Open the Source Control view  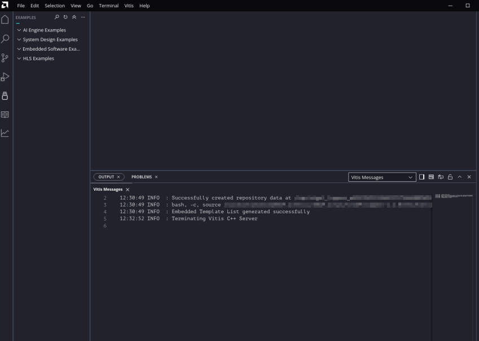(x=6, y=57)
